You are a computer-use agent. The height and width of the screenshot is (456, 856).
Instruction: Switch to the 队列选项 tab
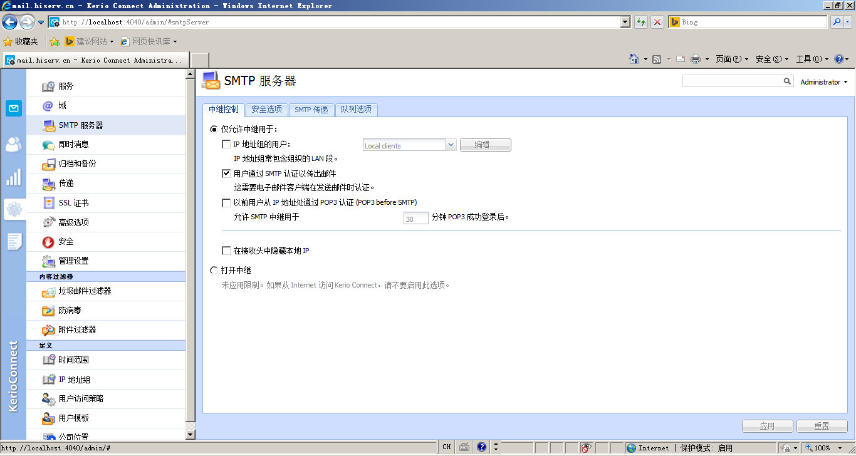pos(356,110)
